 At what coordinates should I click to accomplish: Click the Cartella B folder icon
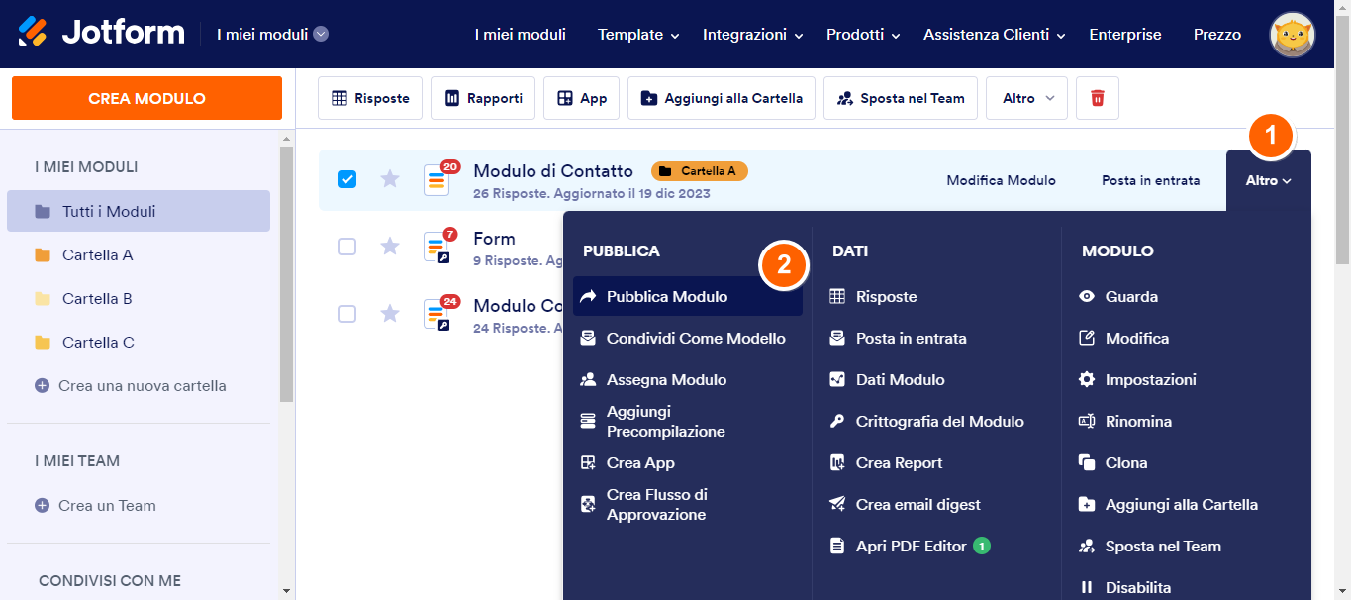point(42,299)
